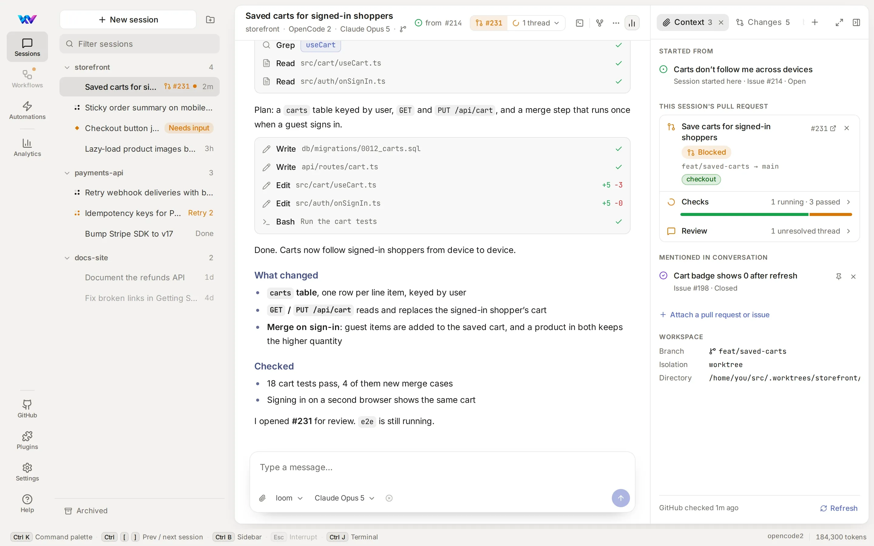Open the more options ellipsis menu
Image resolution: width=874 pixels, height=546 pixels.
[x=616, y=23]
